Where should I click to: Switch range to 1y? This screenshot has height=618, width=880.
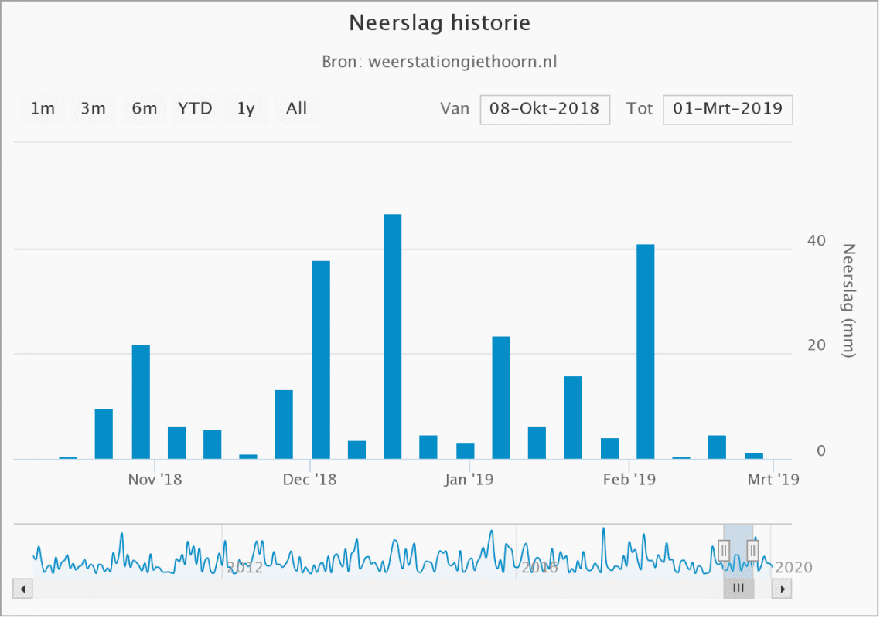pyautogui.click(x=246, y=109)
